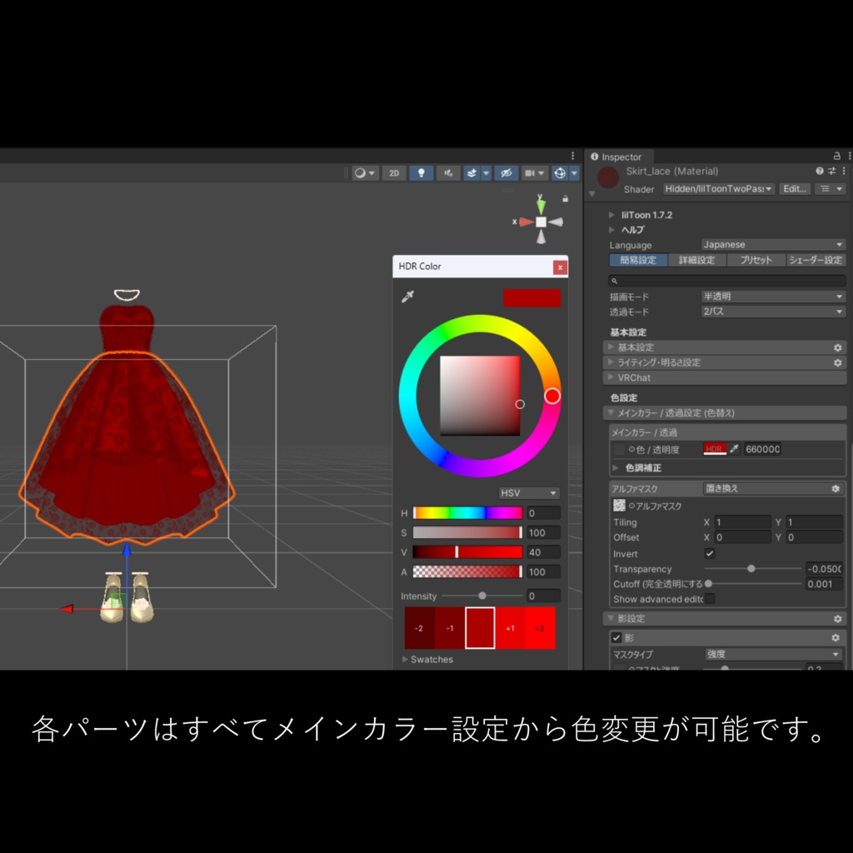Expand the lilToon 1.7.2 section

pos(650,215)
